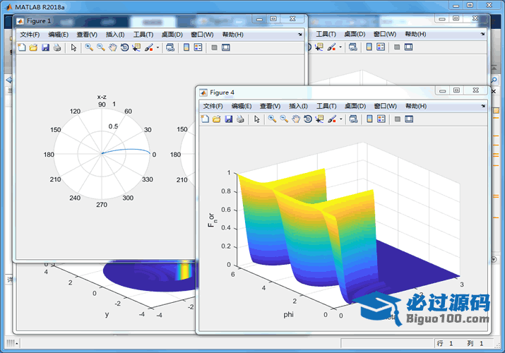Open 查看(V) menu in Figure 4

coord(271,106)
